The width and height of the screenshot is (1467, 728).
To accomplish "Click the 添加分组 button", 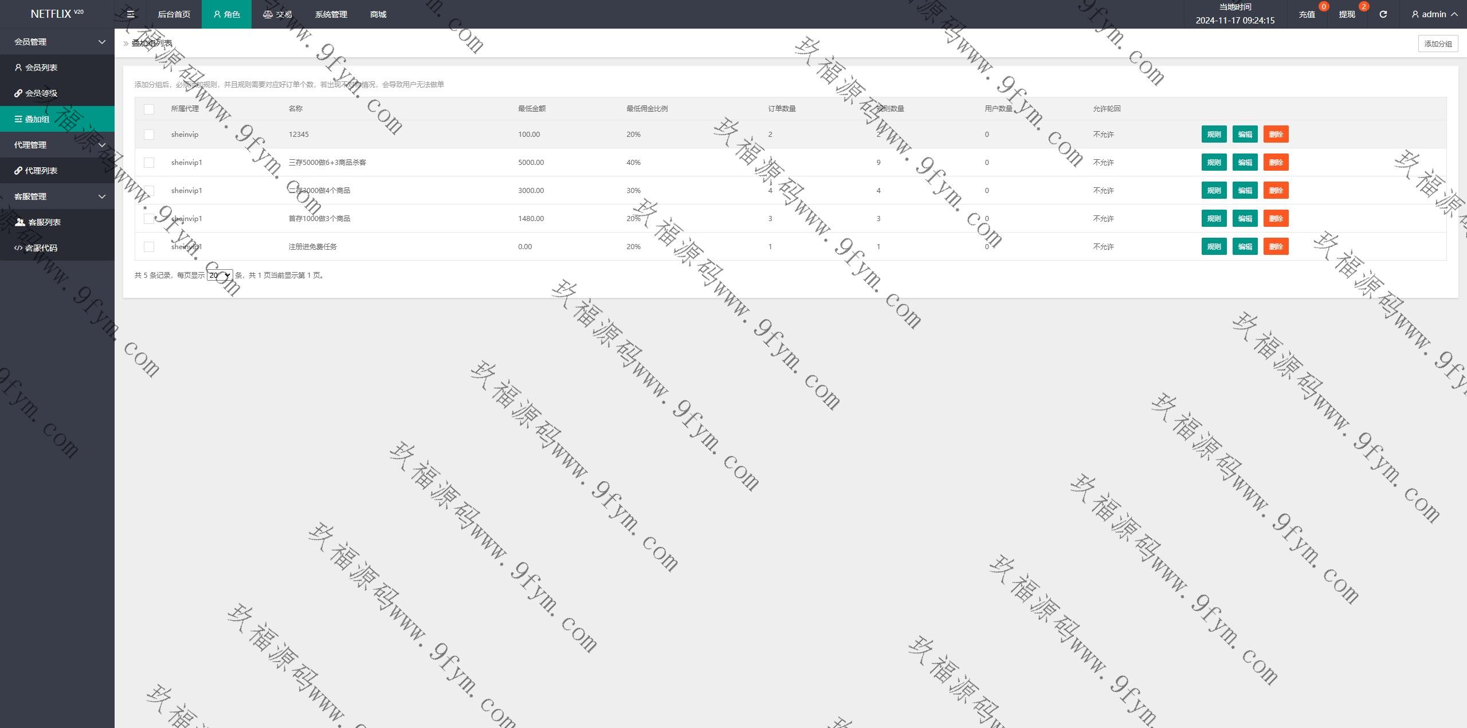I will pyautogui.click(x=1437, y=44).
